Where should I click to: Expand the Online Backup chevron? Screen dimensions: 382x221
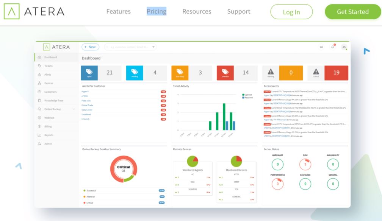pyautogui.click(x=74, y=109)
